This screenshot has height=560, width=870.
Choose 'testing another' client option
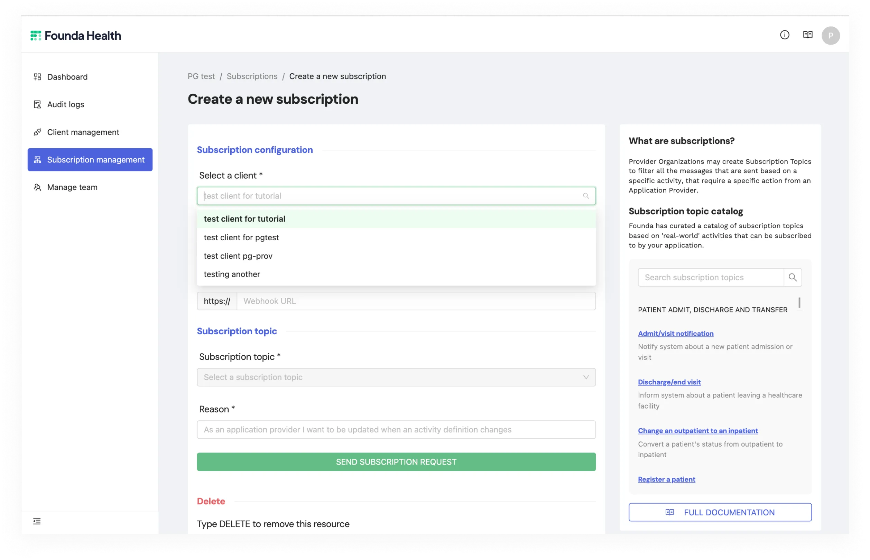point(396,274)
